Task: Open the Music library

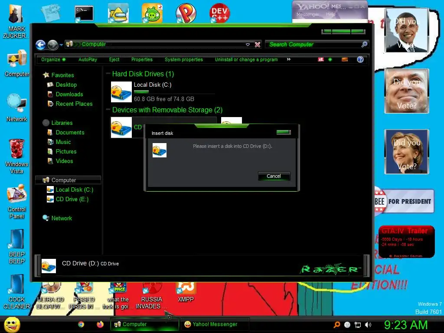Action: coord(63,142)
